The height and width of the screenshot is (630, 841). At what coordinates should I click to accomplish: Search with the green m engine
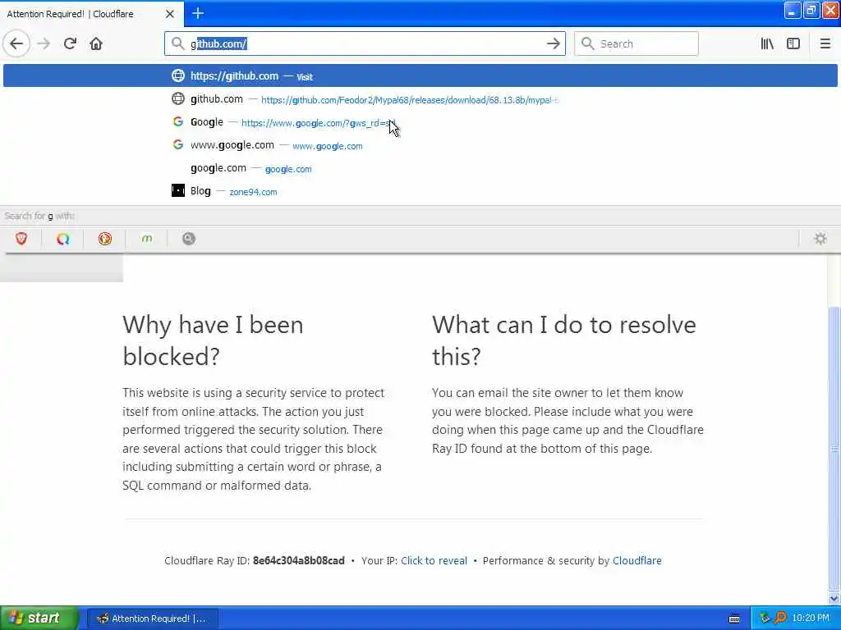pos(146,239)
